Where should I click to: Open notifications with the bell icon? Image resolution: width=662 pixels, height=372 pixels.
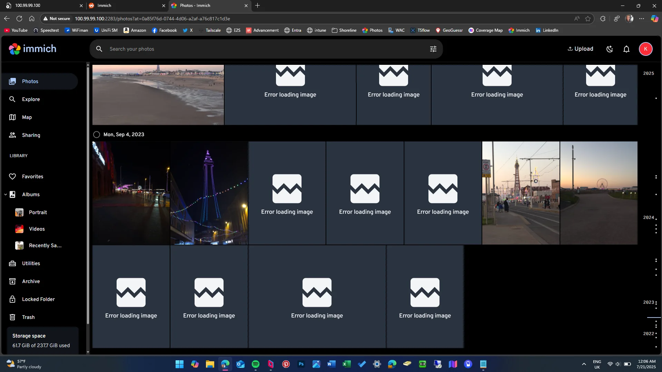coord(626,49)
